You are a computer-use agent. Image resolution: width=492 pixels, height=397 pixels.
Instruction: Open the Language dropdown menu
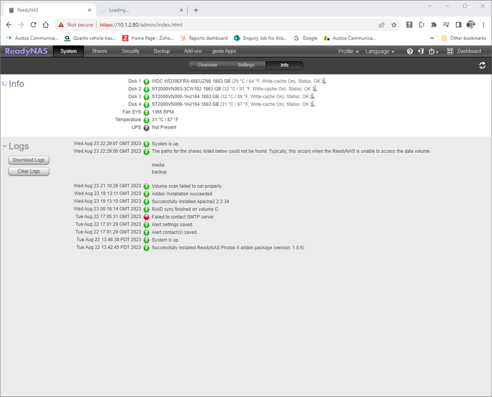click(380, 51)
